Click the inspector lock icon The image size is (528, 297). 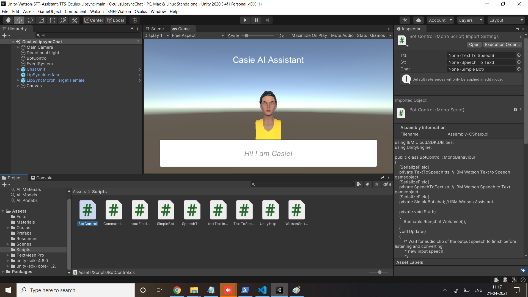point(517,29)
